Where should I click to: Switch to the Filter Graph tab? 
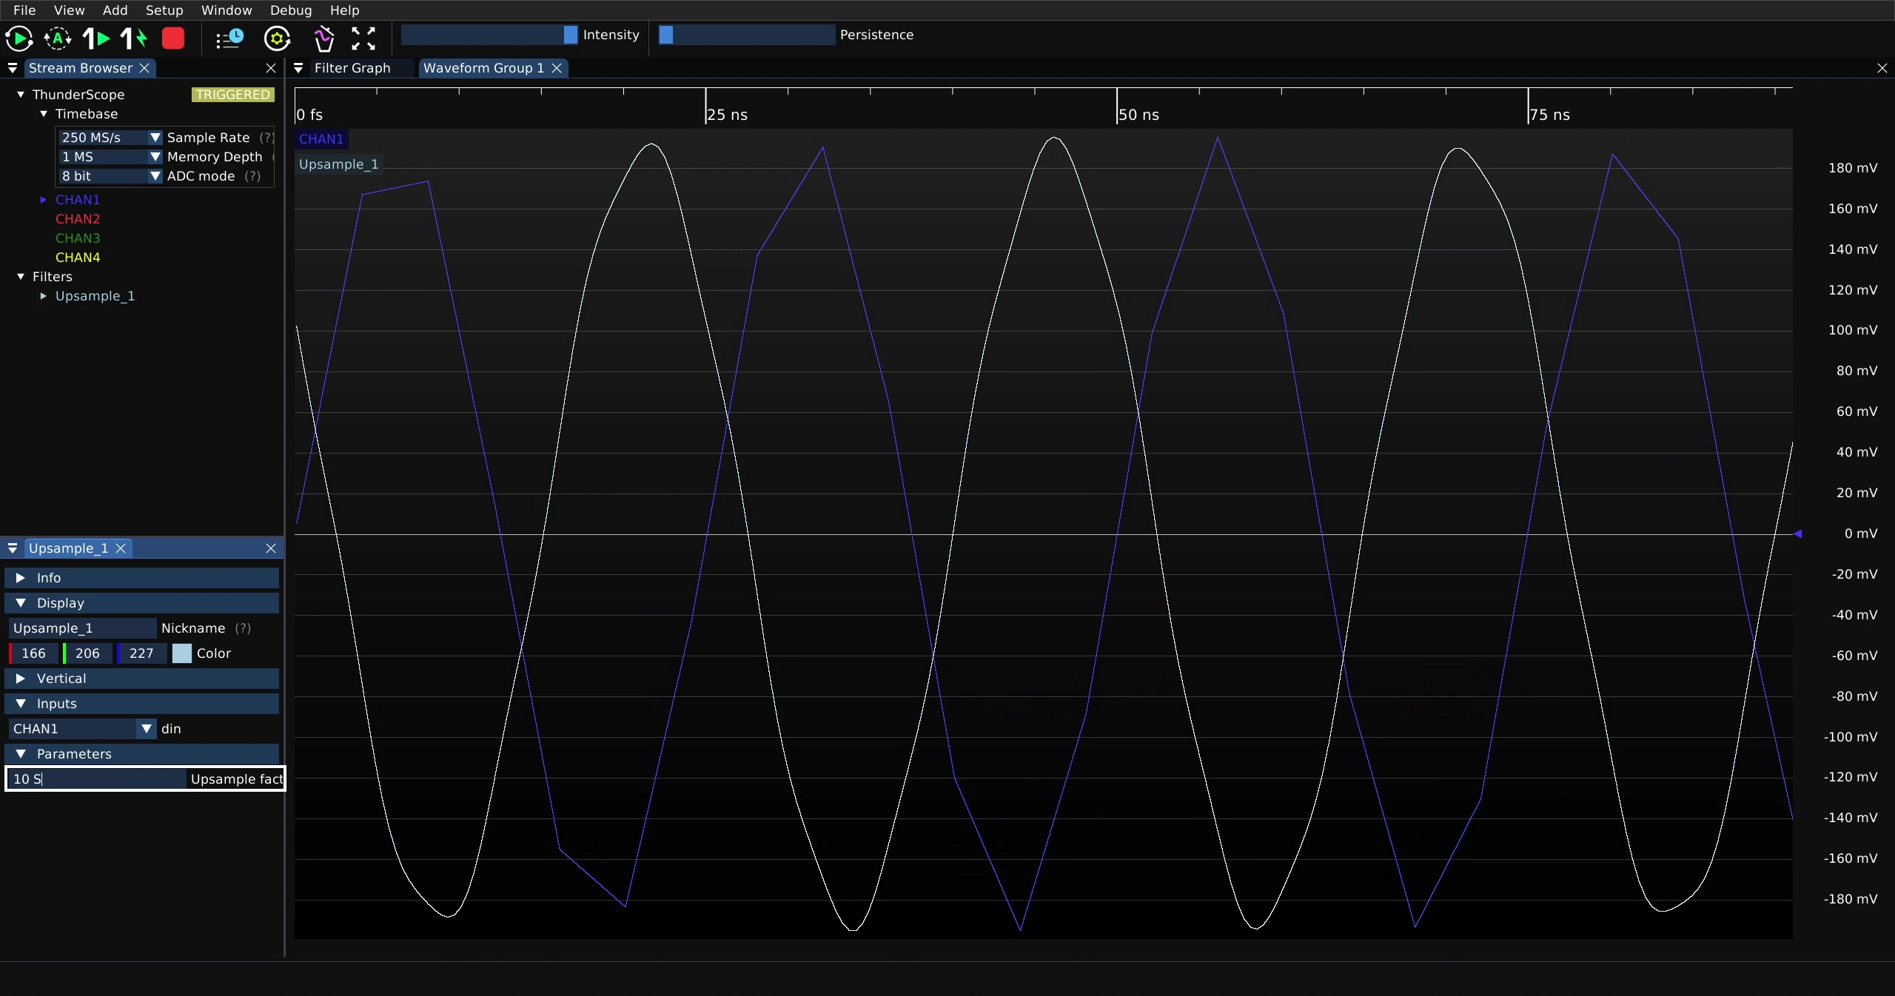pyautogui.click(x=352, y=68)
